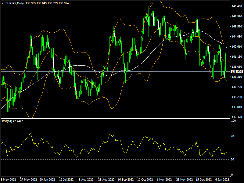Image resolution: width=244 pixels, height=183 pixels.
Task: Select the current price tag 138.974
Action: tap(237, 72)
